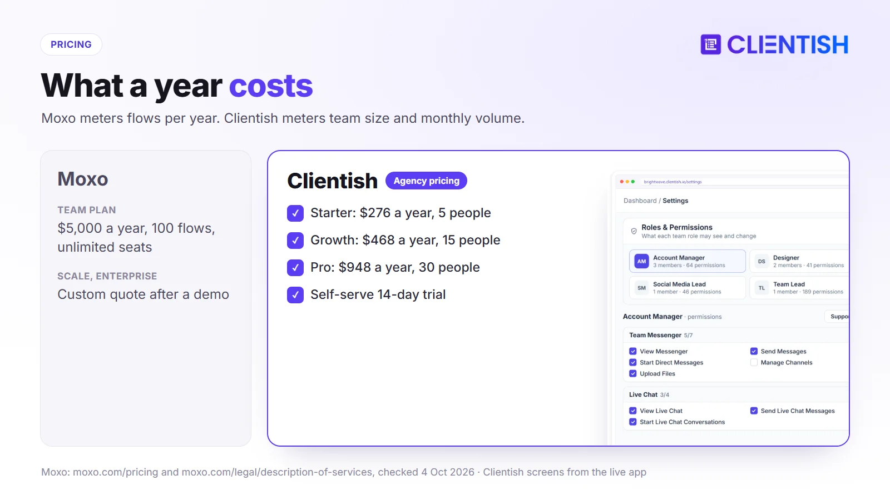Click the Settings breadcrumb
This screenshot has width=890, height=500.
(x=675, y=201)
